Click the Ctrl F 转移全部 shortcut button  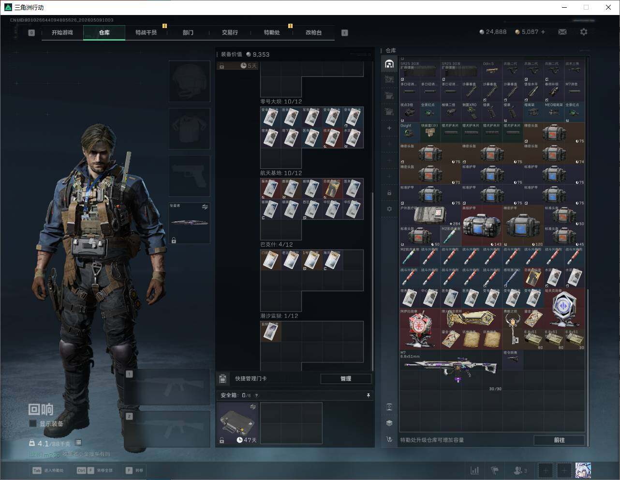click(95, 470)
